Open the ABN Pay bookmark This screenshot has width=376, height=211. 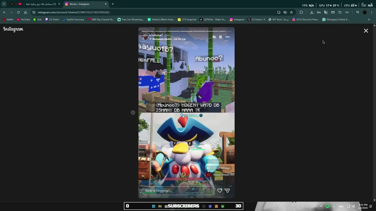101,20
